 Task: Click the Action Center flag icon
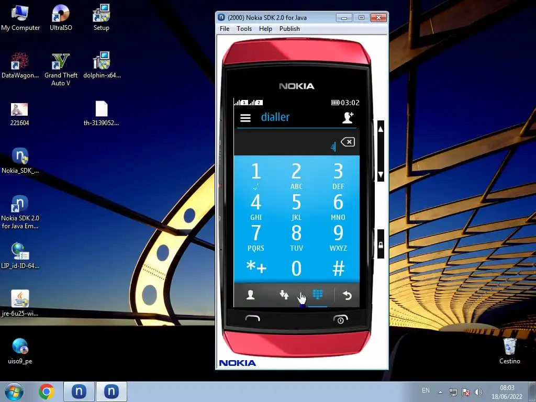(x=465, y=392)
